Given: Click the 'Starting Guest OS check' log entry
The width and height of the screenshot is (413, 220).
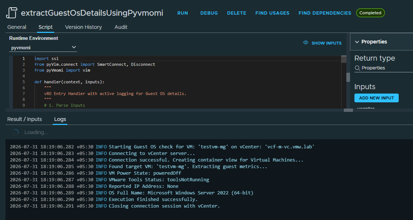Looking at the screenshot, I should tap(162, 147).
